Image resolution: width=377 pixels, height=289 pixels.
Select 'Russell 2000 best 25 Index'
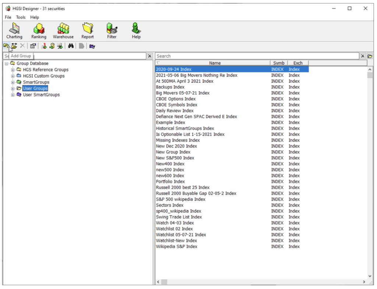[x=232, y=188]
